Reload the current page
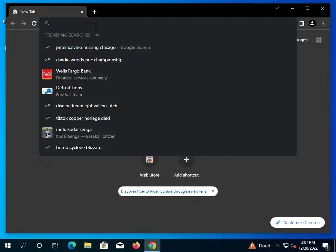The height and width of the screenshot is (252, 336). [x=34, y=23]
